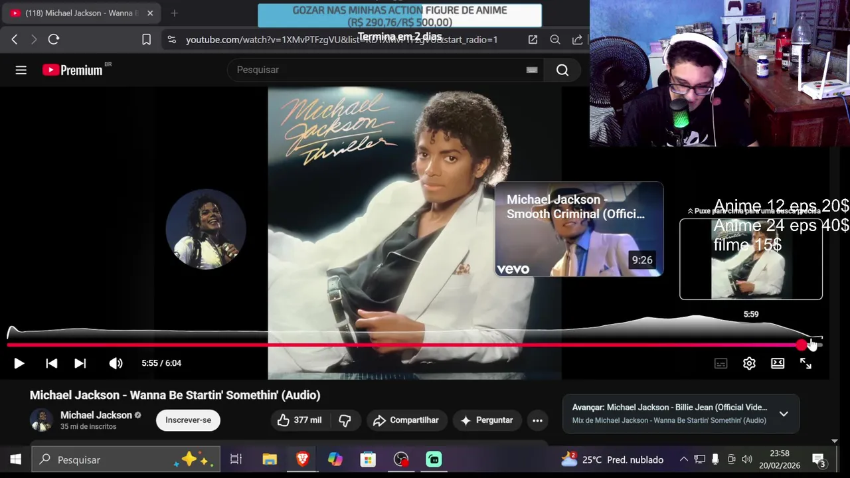Share the page via address bar share icon
The height and width of the screenshot is (478, 850).
click(x=577, y=40)
